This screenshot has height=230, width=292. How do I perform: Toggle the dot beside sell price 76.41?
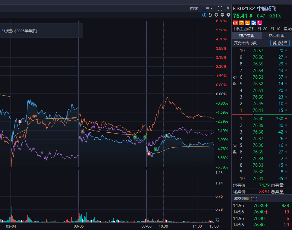[x=286, y=110]
